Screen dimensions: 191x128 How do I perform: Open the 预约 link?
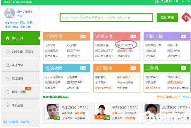click(x=22, y=23)
